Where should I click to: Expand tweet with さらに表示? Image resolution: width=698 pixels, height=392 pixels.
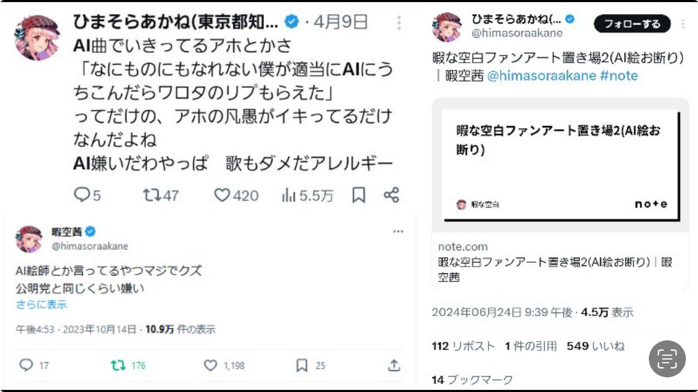pos(41,305)
